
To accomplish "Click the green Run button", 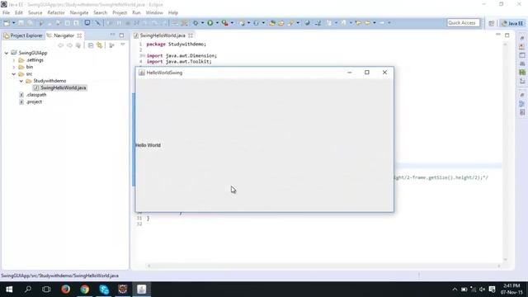I will click(x=210, y=23).
